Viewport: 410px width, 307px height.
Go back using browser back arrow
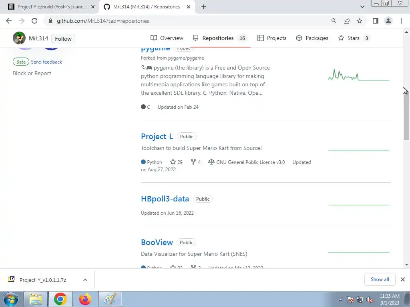9,21
